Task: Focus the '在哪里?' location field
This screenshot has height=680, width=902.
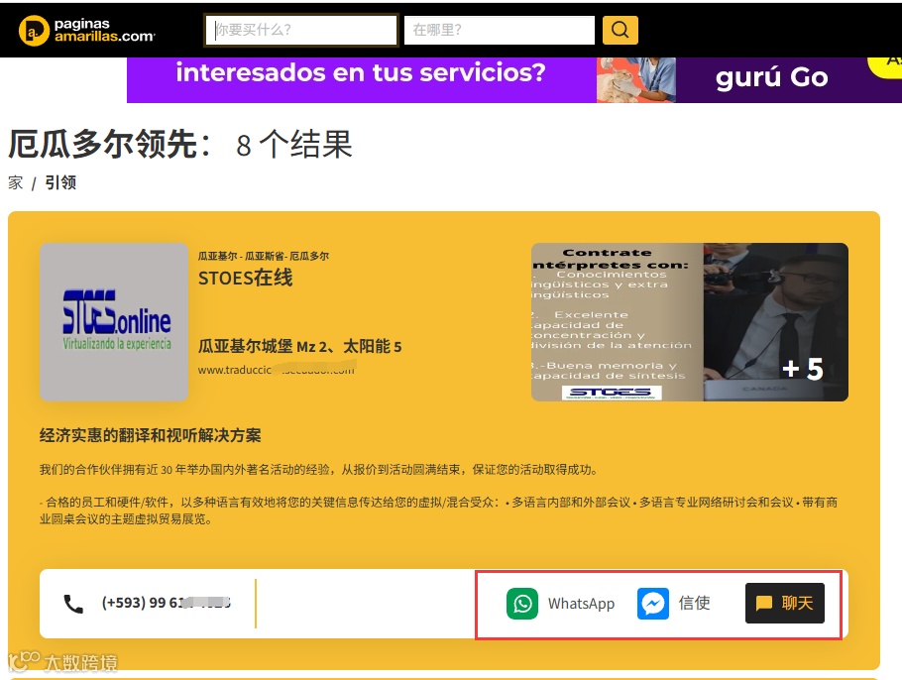Action: (500, 30)
